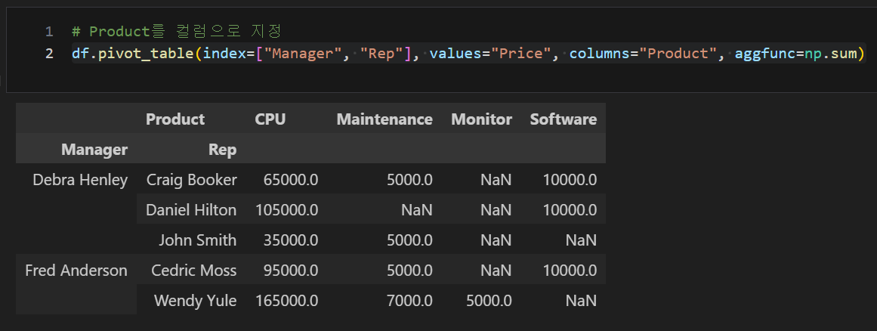
Task: Pick the Wendy Yule row label
Action: (x=195, y=301)
